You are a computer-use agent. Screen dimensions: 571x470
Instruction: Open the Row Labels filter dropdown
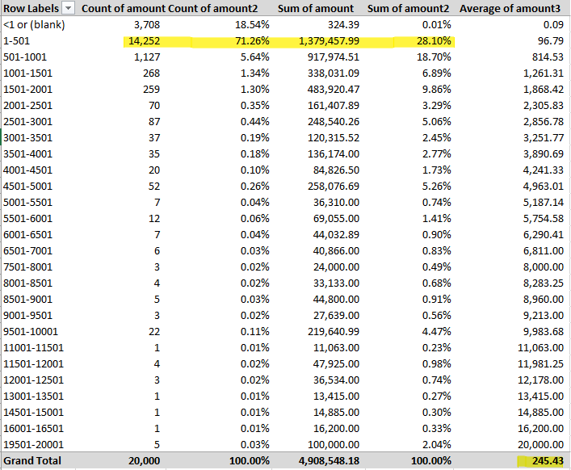tap(69, 8)
